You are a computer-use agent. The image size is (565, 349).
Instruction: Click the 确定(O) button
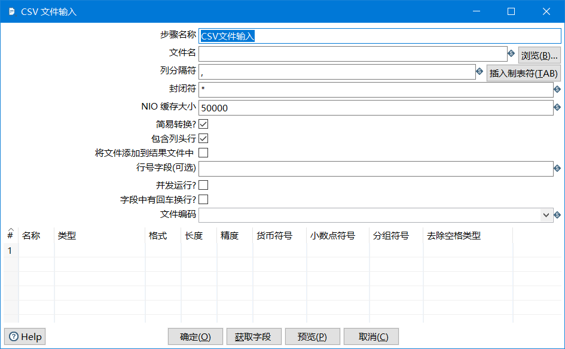tap(196, 337)
